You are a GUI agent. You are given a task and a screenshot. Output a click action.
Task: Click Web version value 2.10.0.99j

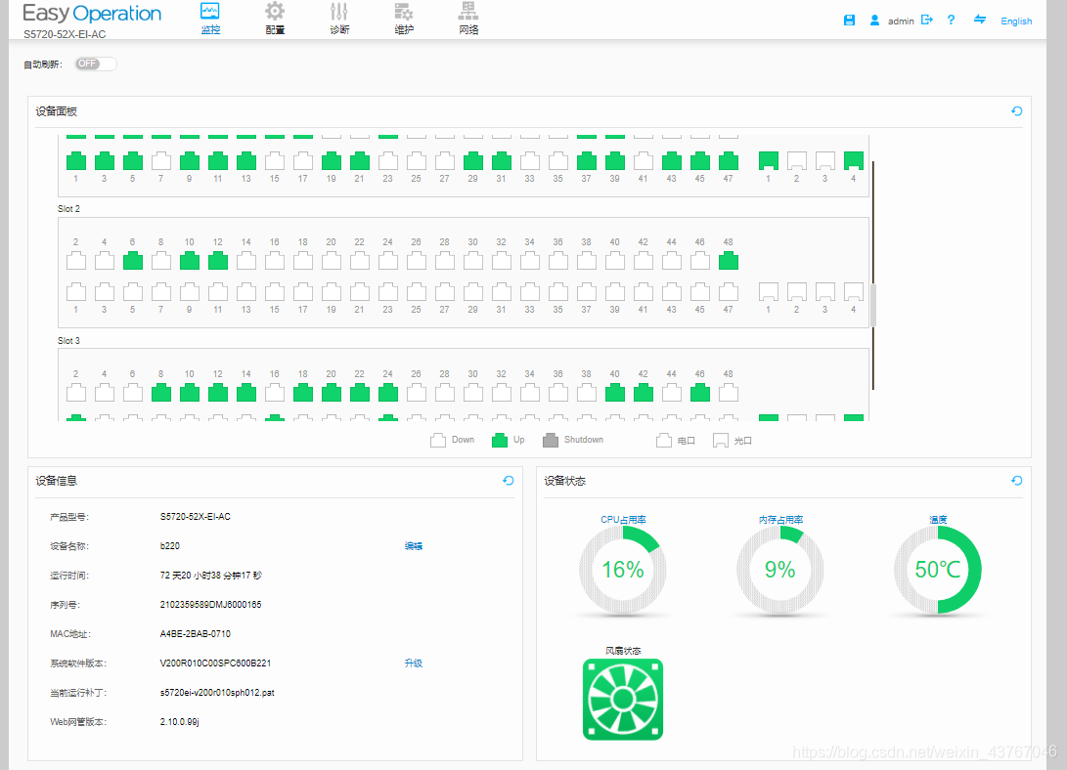[179, 722]
